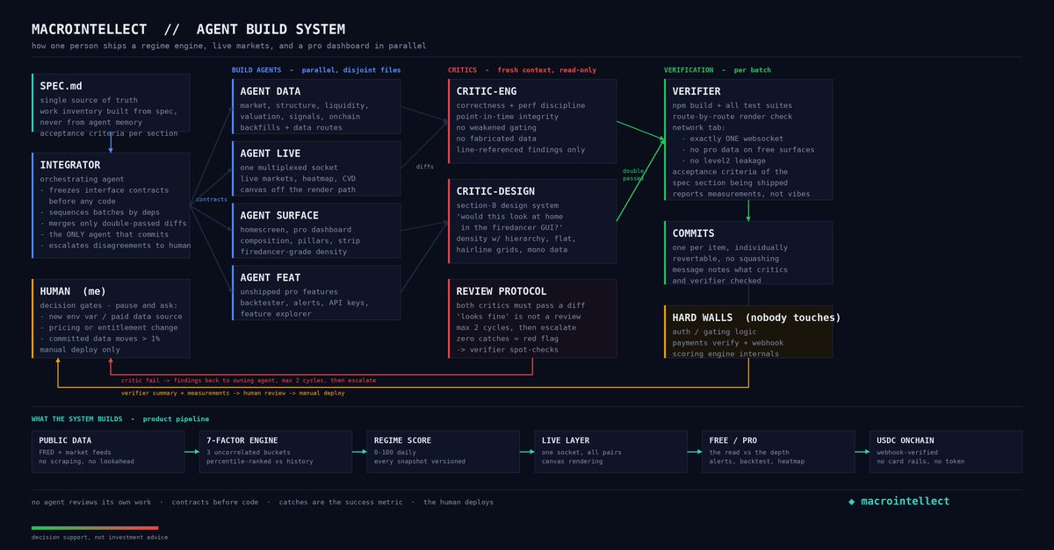The width and height of the screenshot is (1054, 550).
Task: Select the VERIFIER card heading
Action: pyautogui.click(x=697, y=91)
